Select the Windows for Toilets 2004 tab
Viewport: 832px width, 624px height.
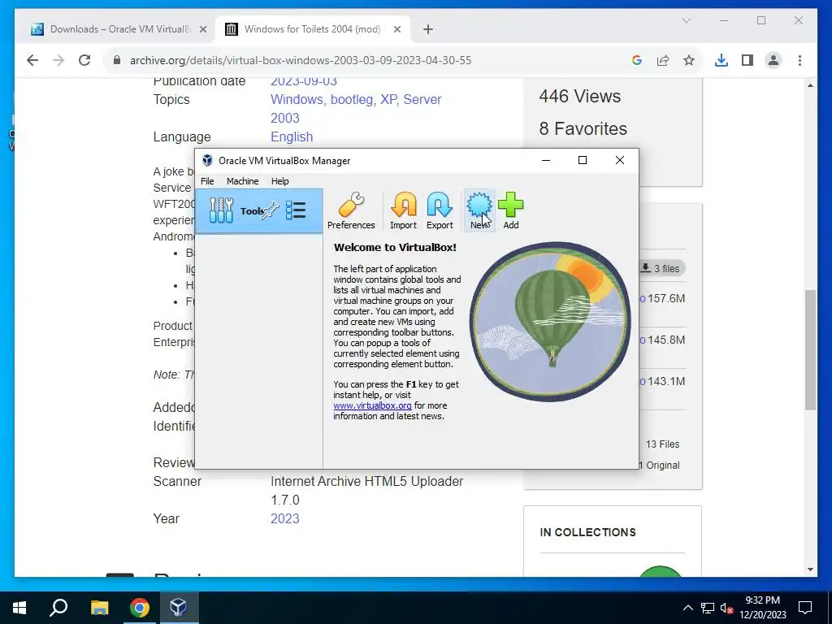[312, 29]
